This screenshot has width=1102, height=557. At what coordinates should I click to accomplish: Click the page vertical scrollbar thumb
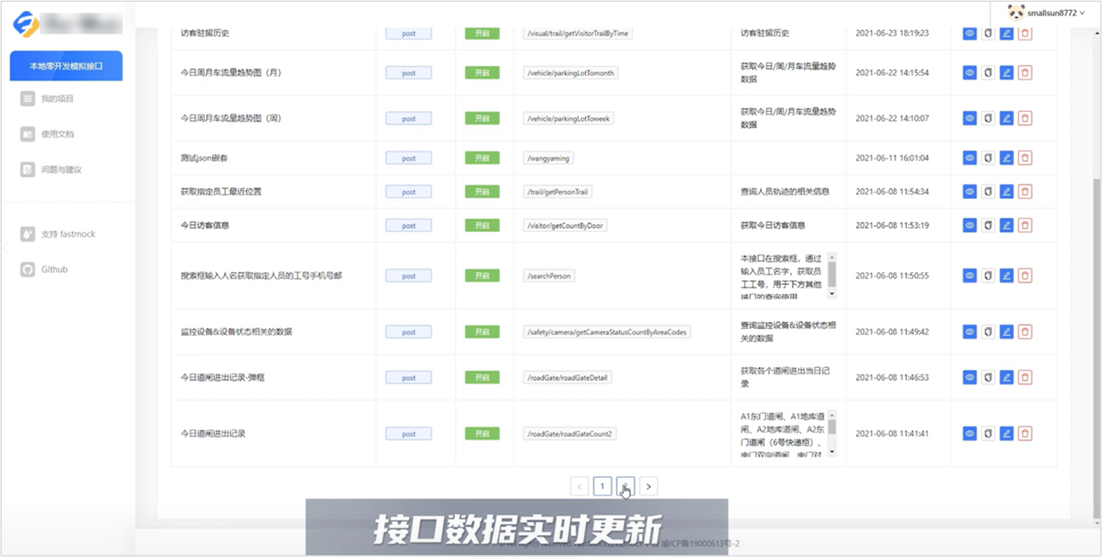(x=1097, y=348)
